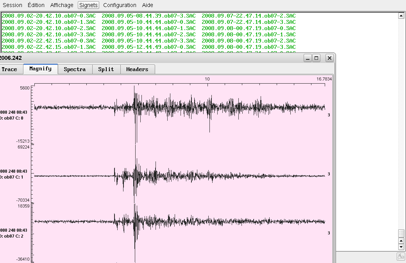Switch to the Spectra tab
406x263 pixels.
75,69
